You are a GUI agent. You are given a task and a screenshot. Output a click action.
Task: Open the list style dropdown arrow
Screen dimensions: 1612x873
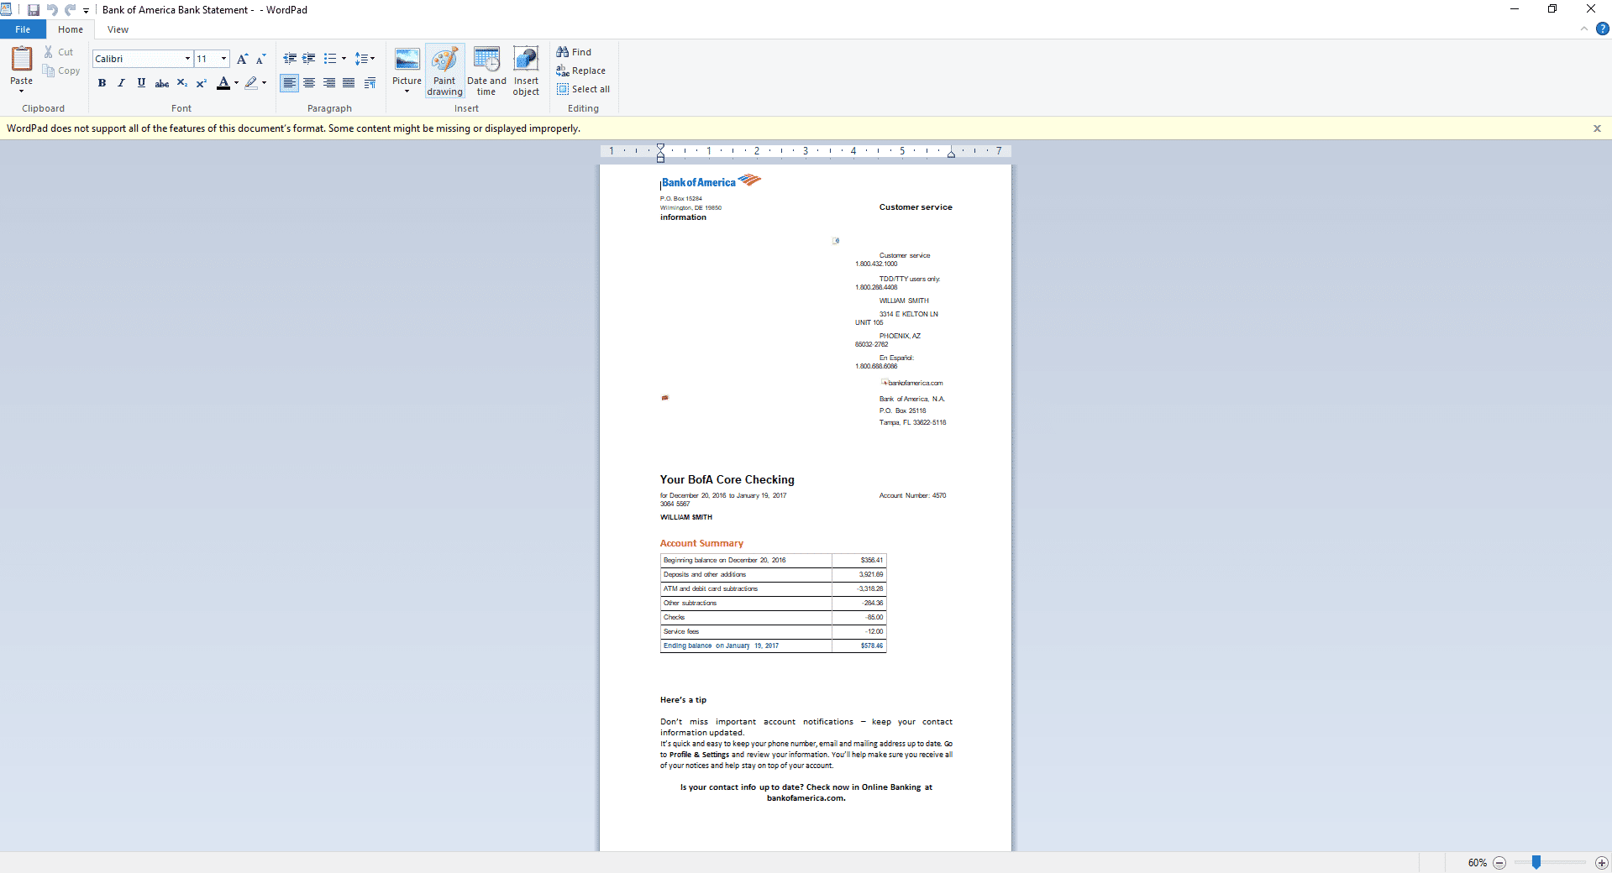(x=344, y=59)
